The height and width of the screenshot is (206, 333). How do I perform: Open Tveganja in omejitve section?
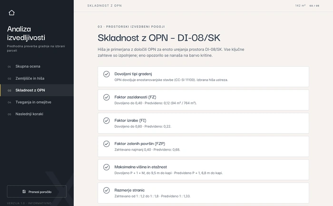tap(37, 102)
